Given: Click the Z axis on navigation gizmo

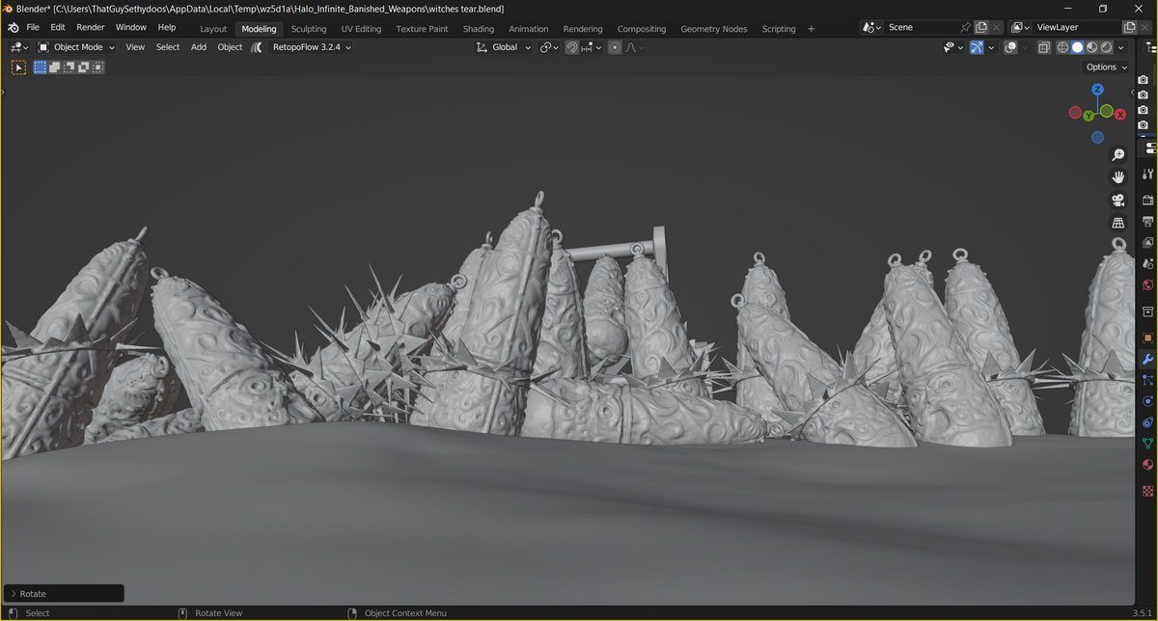Looking at the screenshot, I should tap(1098, 90).
